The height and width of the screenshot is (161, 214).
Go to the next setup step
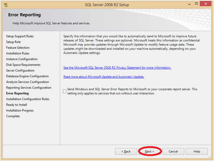149,151
